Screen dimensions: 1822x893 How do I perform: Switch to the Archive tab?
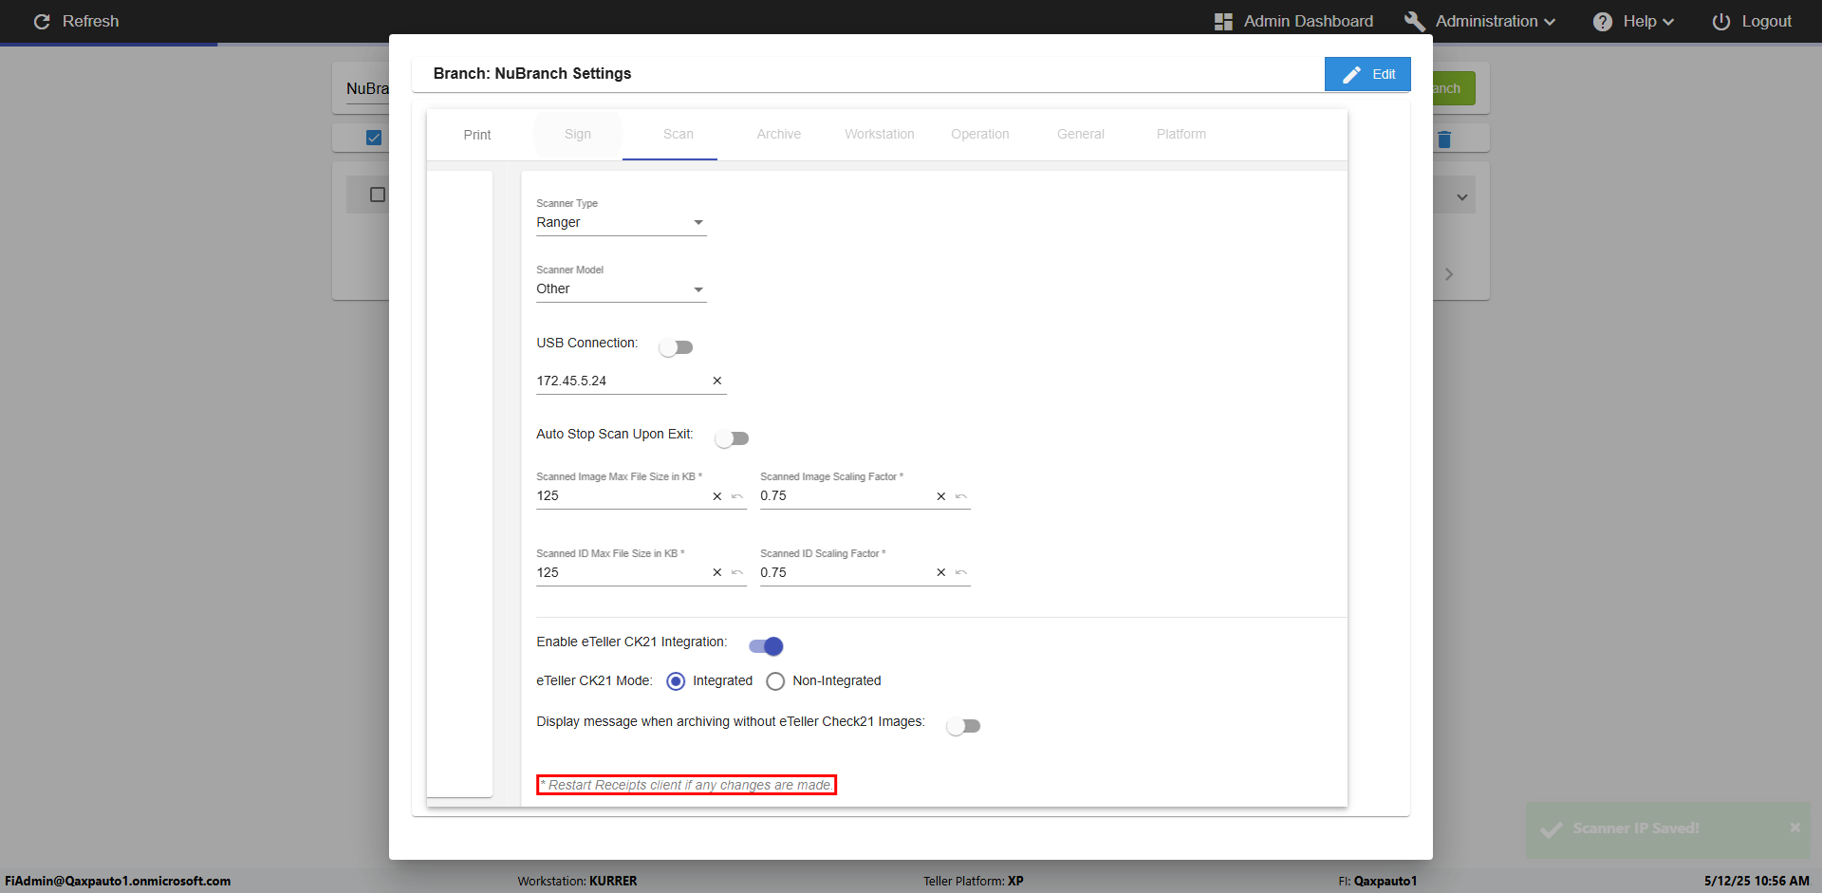(778, 134)
